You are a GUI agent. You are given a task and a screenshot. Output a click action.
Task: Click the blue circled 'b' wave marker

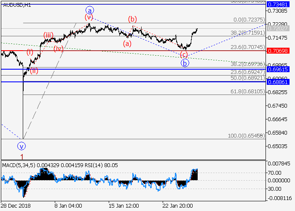click(x=185, y=63)
